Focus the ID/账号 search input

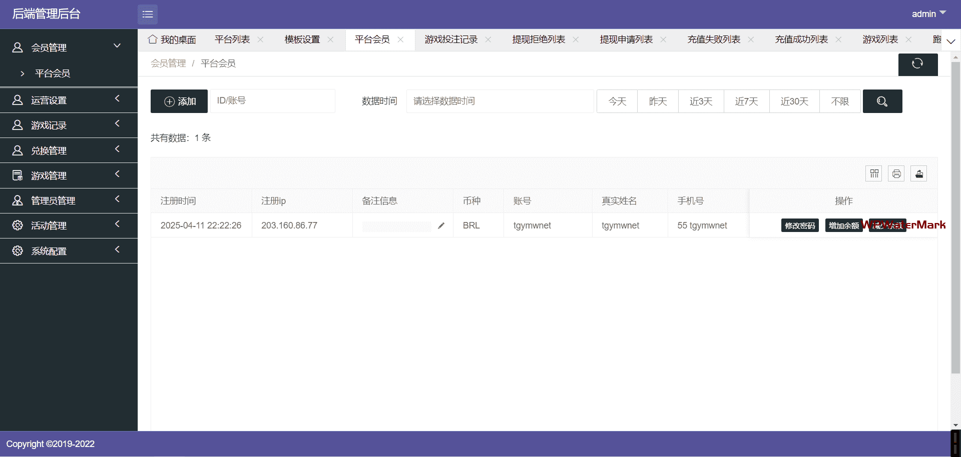(273, 101)
